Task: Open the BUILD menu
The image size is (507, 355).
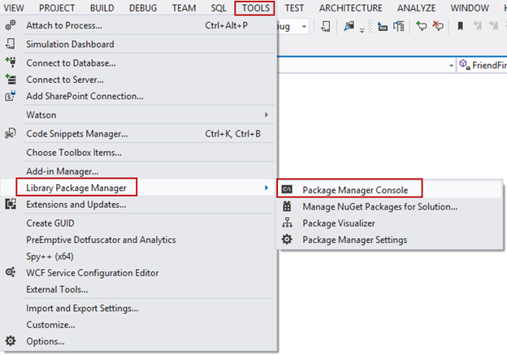Action: click(102, 8)
